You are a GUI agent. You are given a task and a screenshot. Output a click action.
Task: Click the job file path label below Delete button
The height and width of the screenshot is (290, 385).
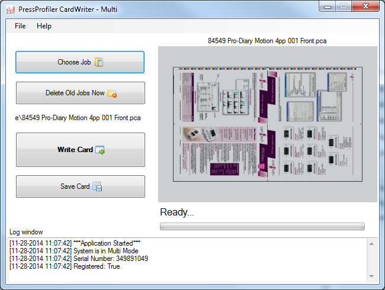point(78,118)
